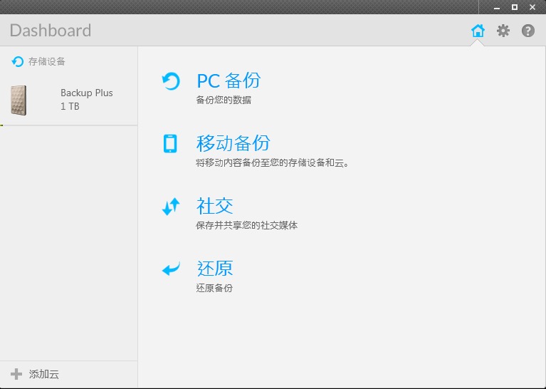Click the 存储设备 section label

click(x=47, y=62)
